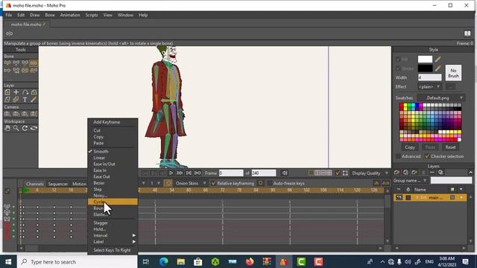The height and width of the screenshot is (268, 477).
Task: Click the No Brush button
Action: pyautogui.click(x=453, y=73)
